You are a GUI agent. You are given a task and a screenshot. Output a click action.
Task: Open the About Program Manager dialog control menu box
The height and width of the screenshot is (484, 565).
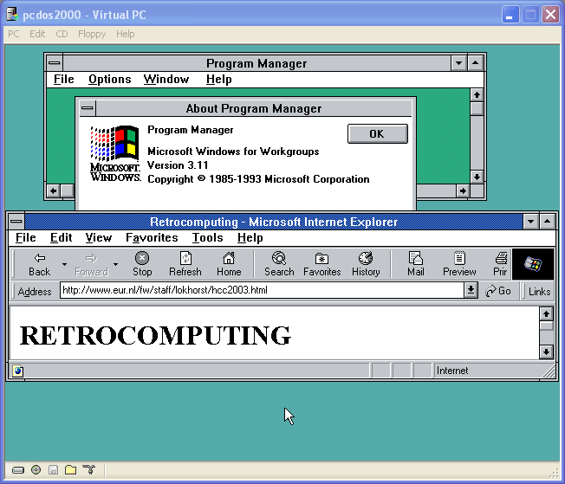pyautogui.click(x=88, y=108)
